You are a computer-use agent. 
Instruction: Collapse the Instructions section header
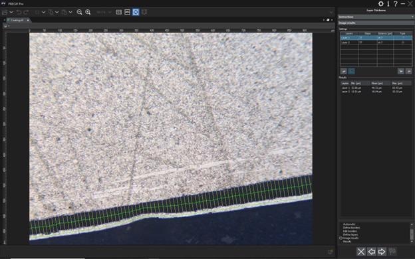(x=376, y=17)
